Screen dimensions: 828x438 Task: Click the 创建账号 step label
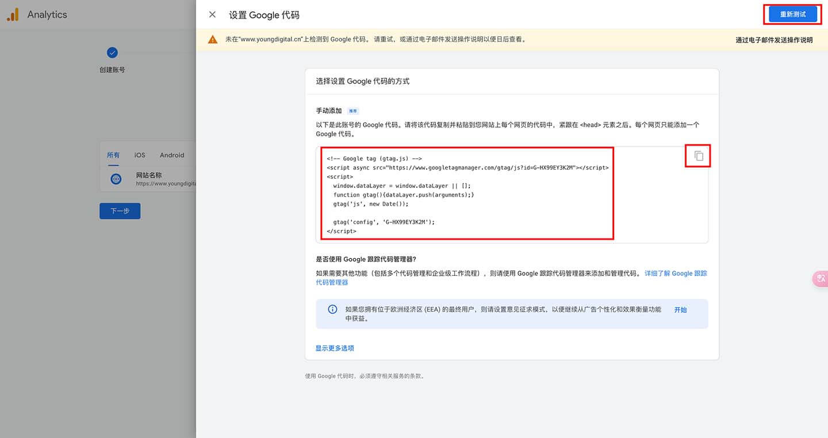112,70
